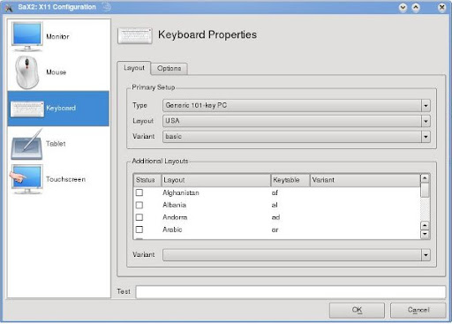Click the layouts list scrollbar thumb

coord(425,190)
